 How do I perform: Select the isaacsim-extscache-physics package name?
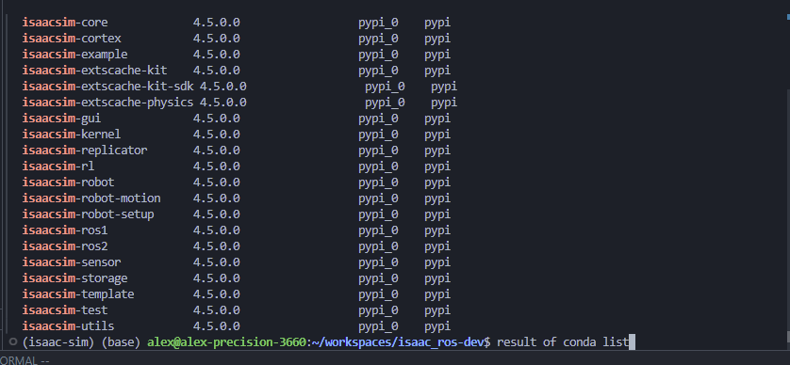point(107,103)
